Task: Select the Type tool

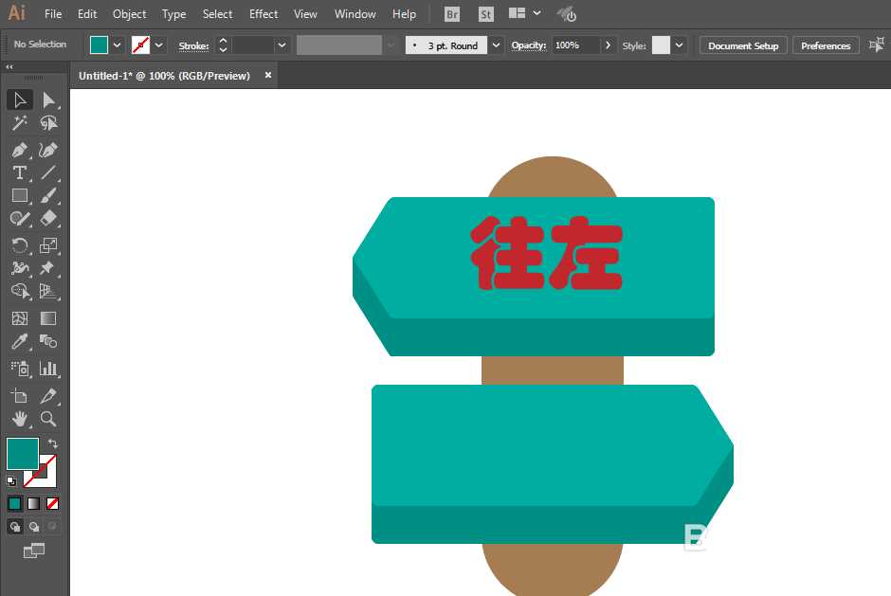Action: click(x=19, y=172)
